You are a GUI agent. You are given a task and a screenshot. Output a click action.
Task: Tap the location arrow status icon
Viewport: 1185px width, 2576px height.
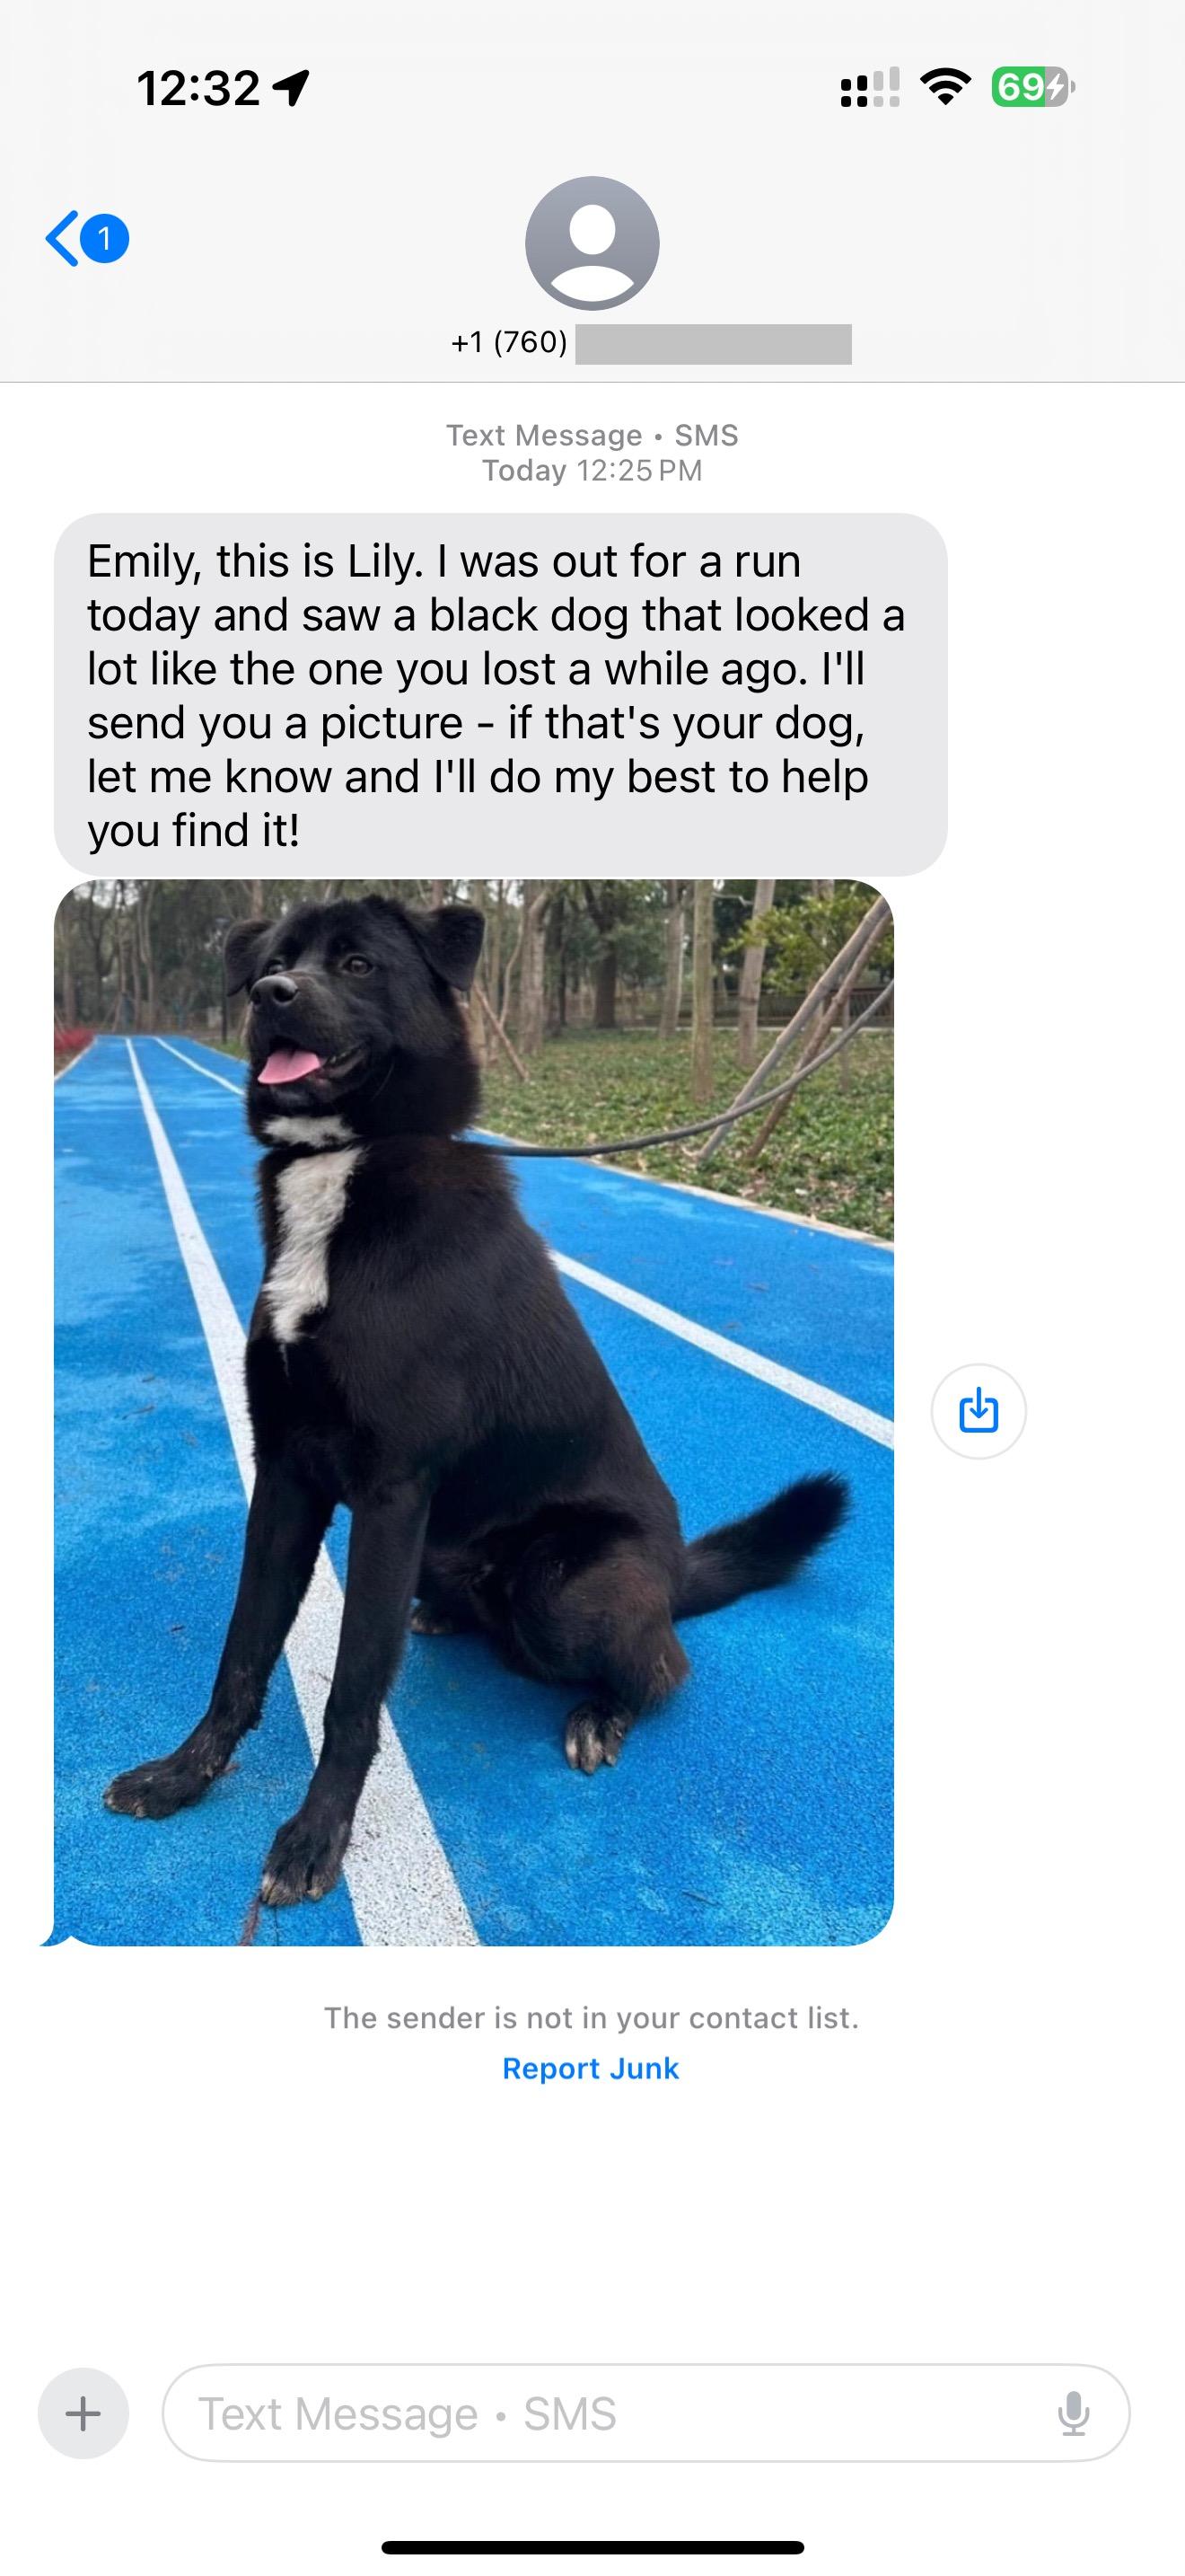click(291, 88)
